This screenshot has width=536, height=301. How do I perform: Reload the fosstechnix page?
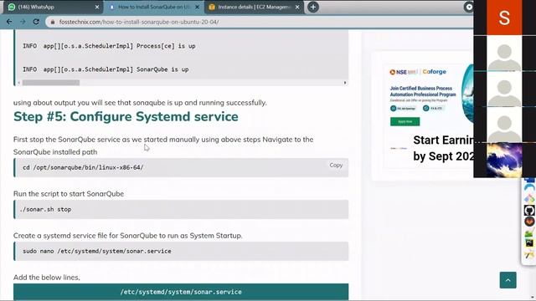(x=36, y=22)
